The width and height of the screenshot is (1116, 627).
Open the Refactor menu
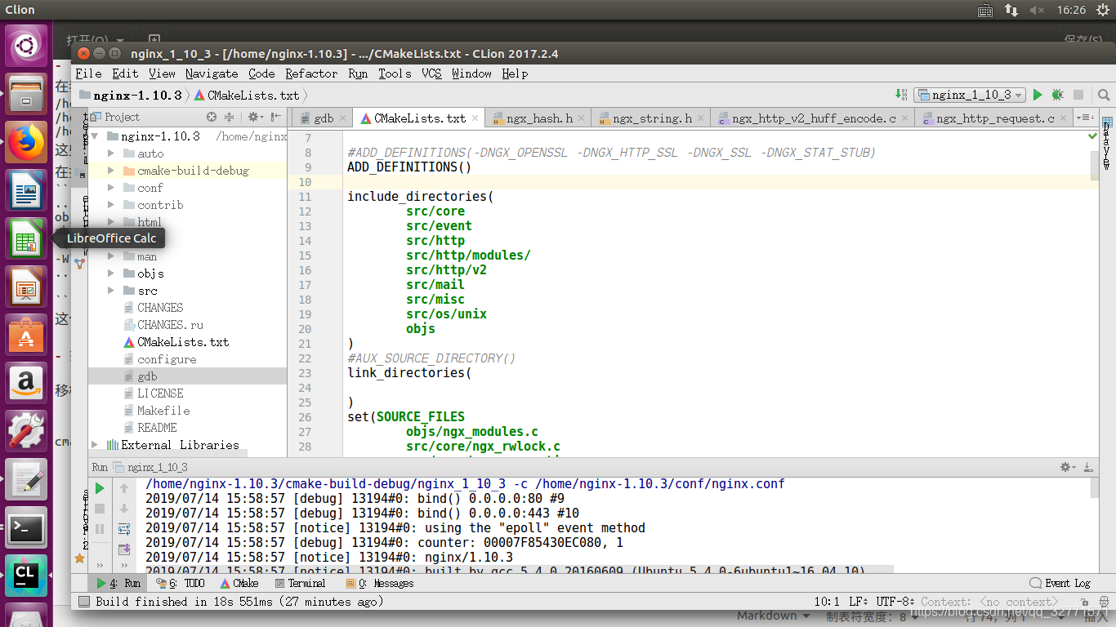pos(311,73)
